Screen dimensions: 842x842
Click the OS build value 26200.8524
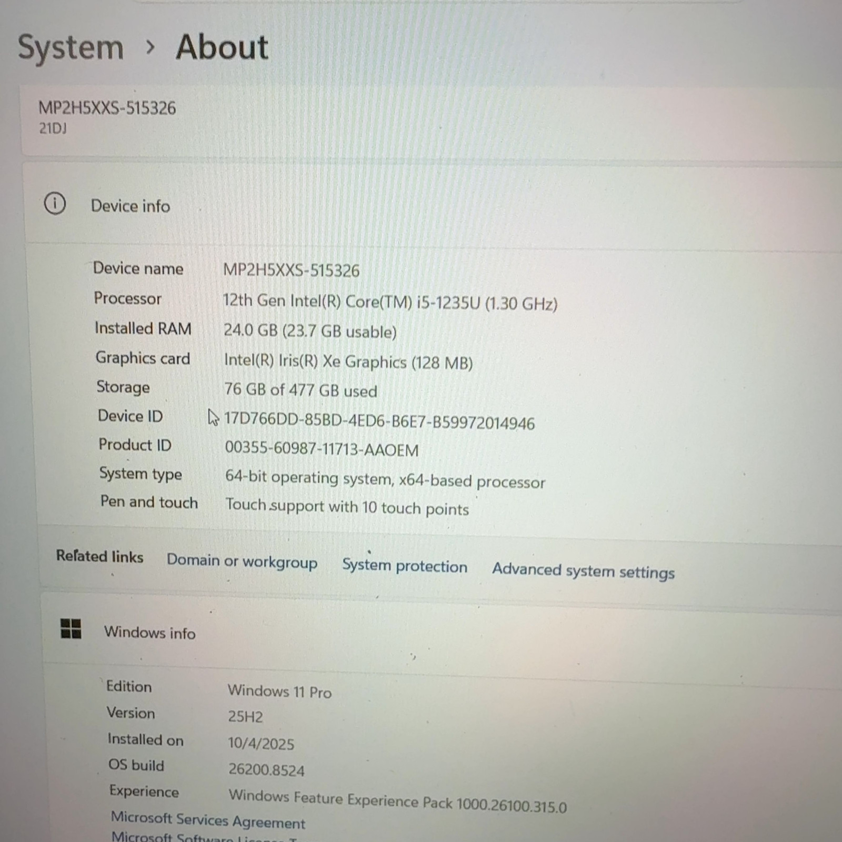click(x=266, y=770)
